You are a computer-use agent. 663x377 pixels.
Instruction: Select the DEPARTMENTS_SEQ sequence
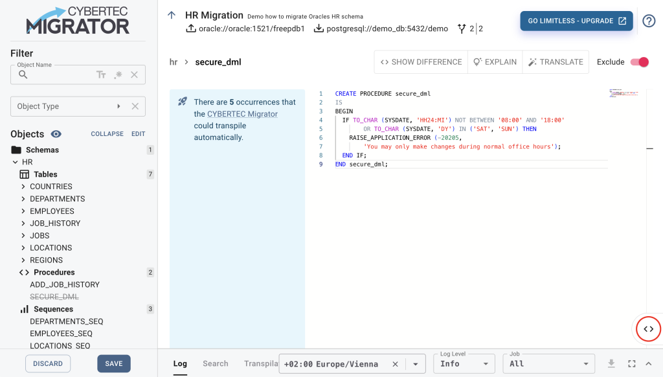67,321
